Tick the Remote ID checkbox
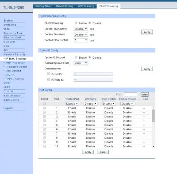Screen dimensions: 177x174 (49, 79)
